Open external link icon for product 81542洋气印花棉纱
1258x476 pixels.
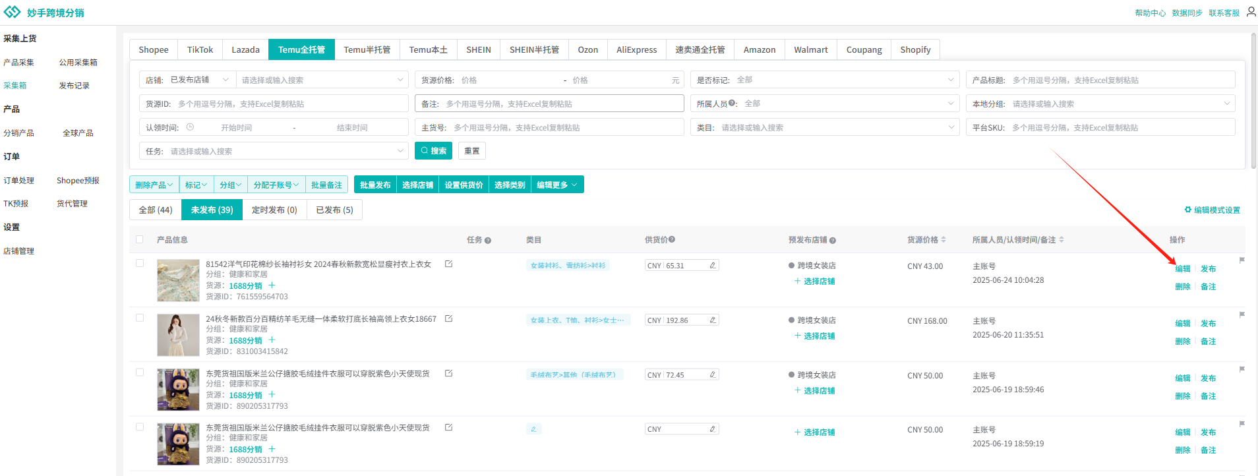[448, 264]
